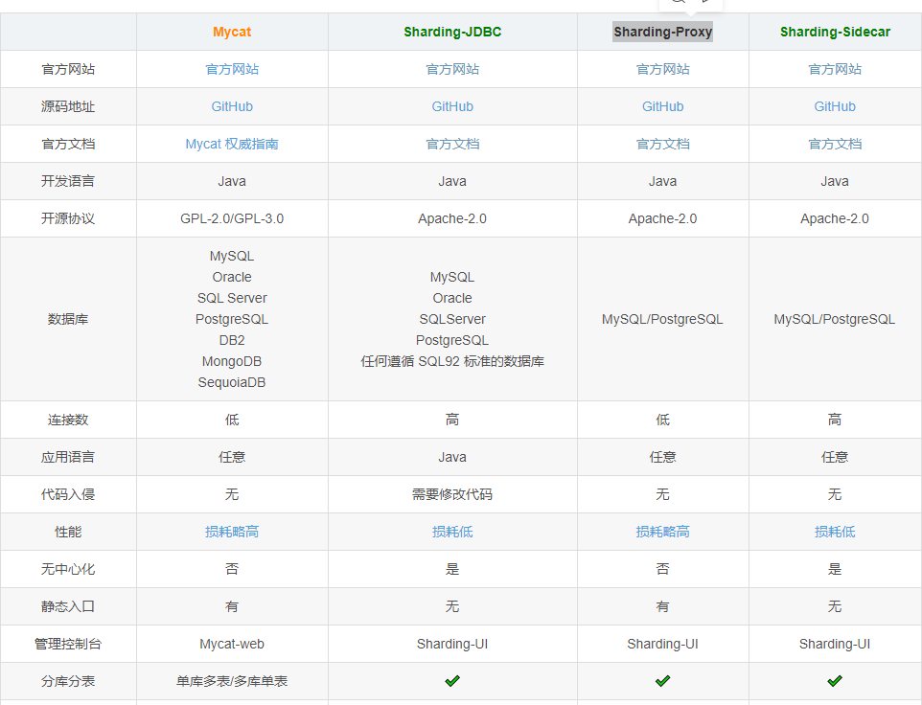Select the Mycat column header
922x705 pixels.
[x=232, y=32]
